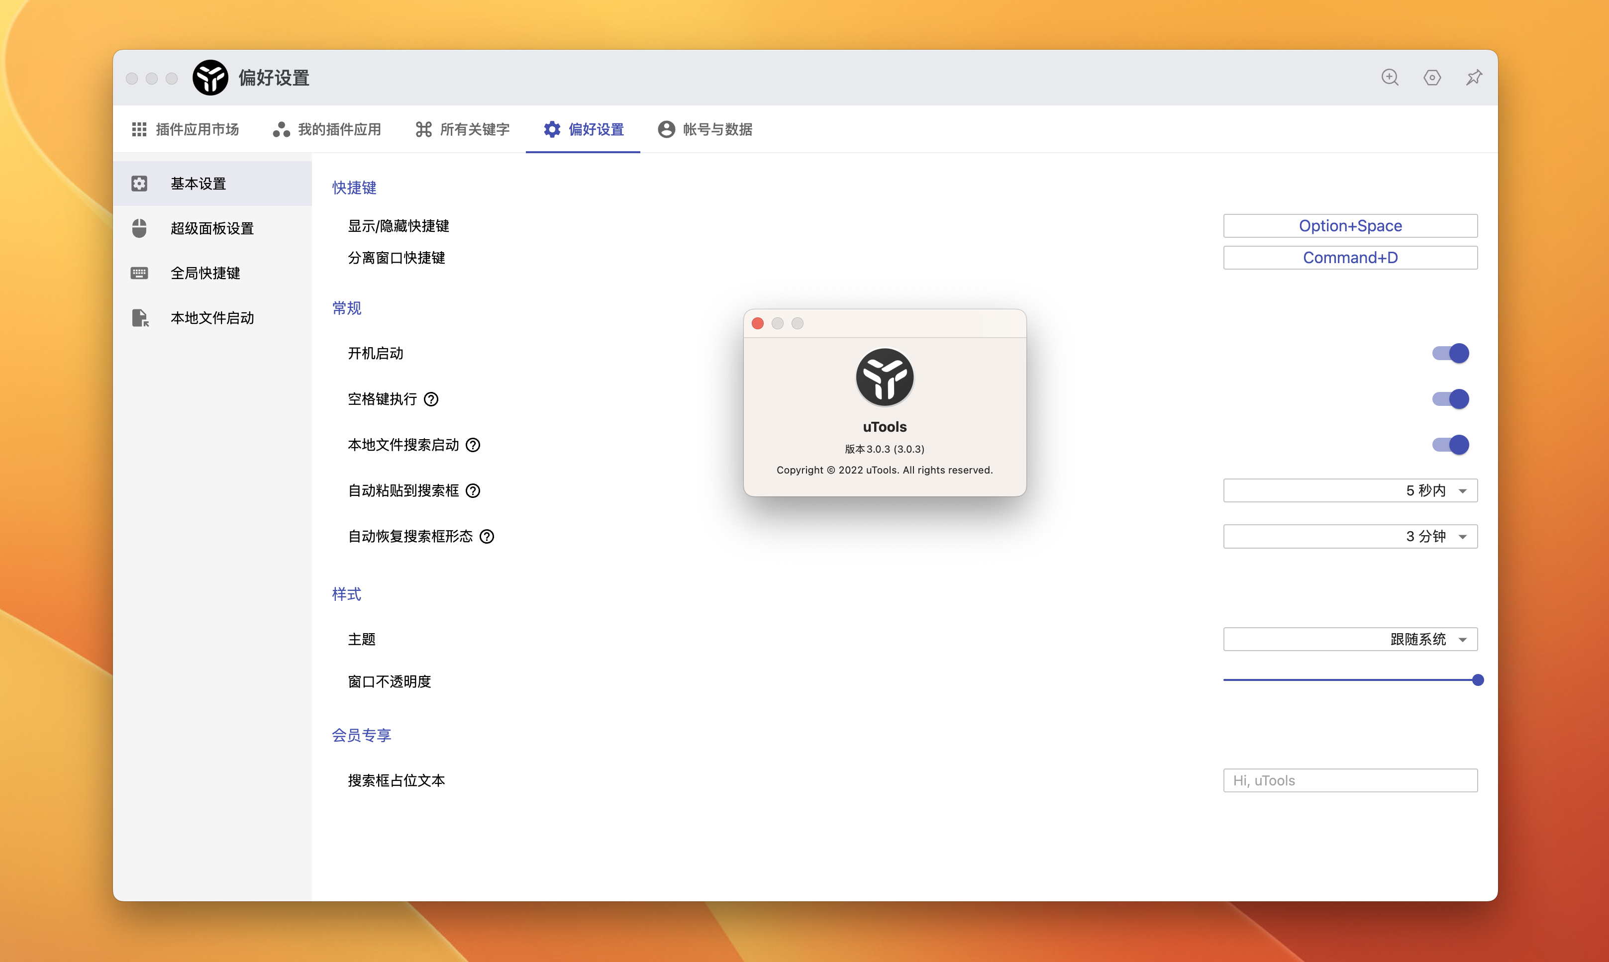This screenshot has height=962, width=1609.
Task: Click the help icon beside 本地文件搜索启动
Action: pos(473,445)
